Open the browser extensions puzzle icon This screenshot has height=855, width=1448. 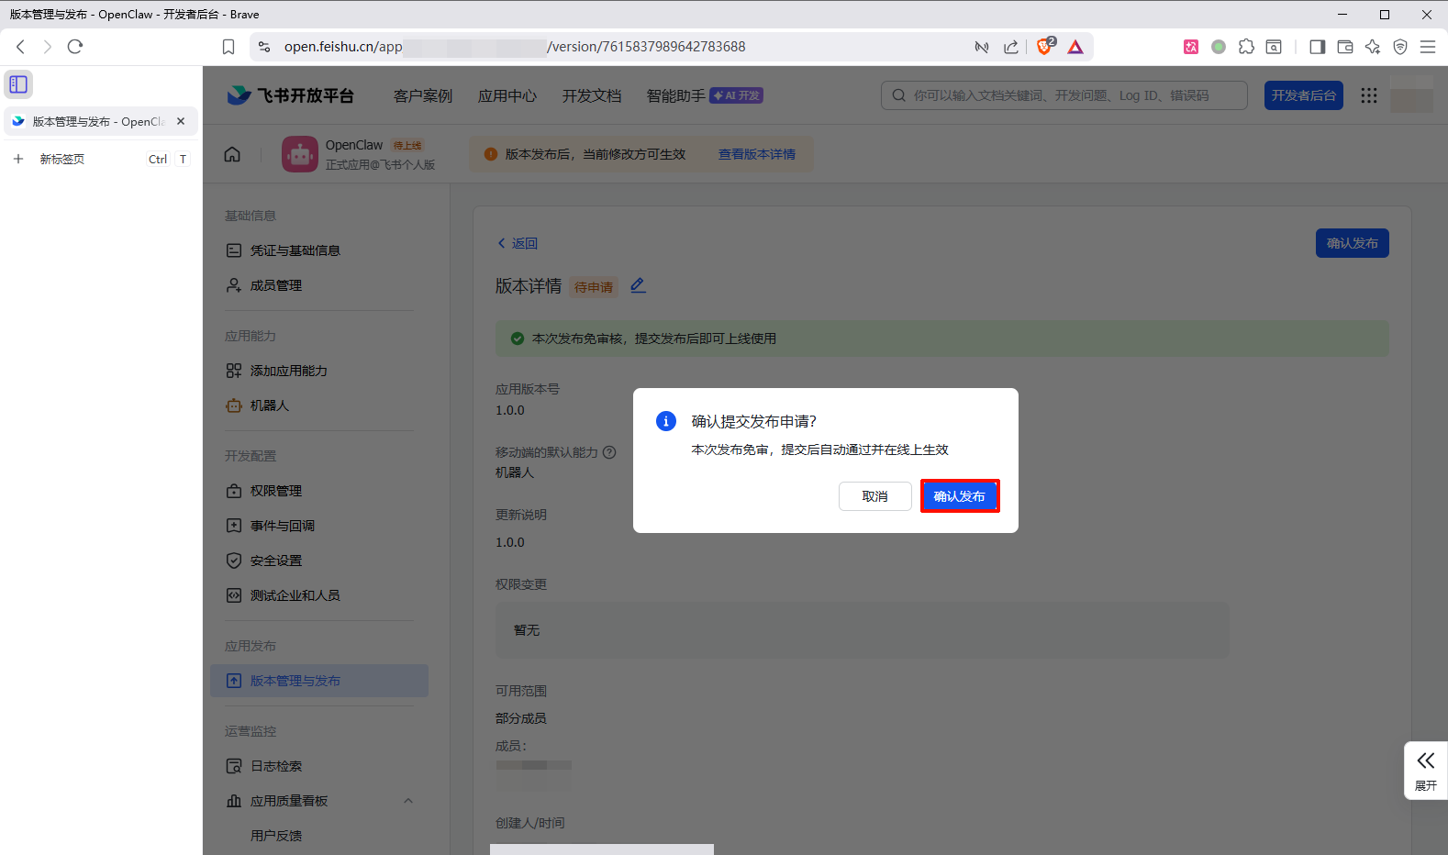coord(1246,47)
